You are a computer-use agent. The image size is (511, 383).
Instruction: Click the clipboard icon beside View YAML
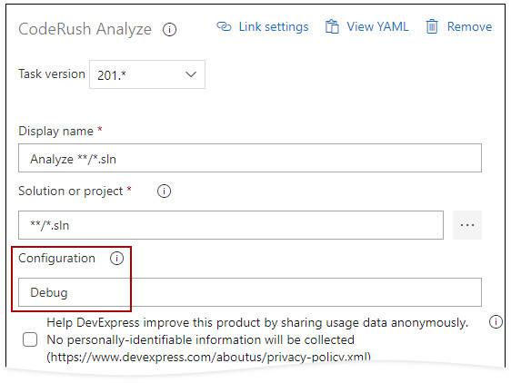click(x=332, y=26)
